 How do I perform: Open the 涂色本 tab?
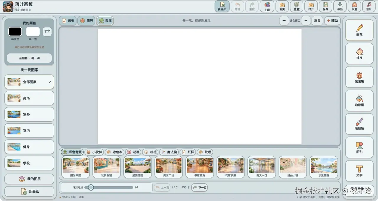(114, 152)
